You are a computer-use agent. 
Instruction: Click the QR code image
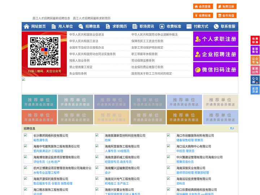click(x=44, y=51)
